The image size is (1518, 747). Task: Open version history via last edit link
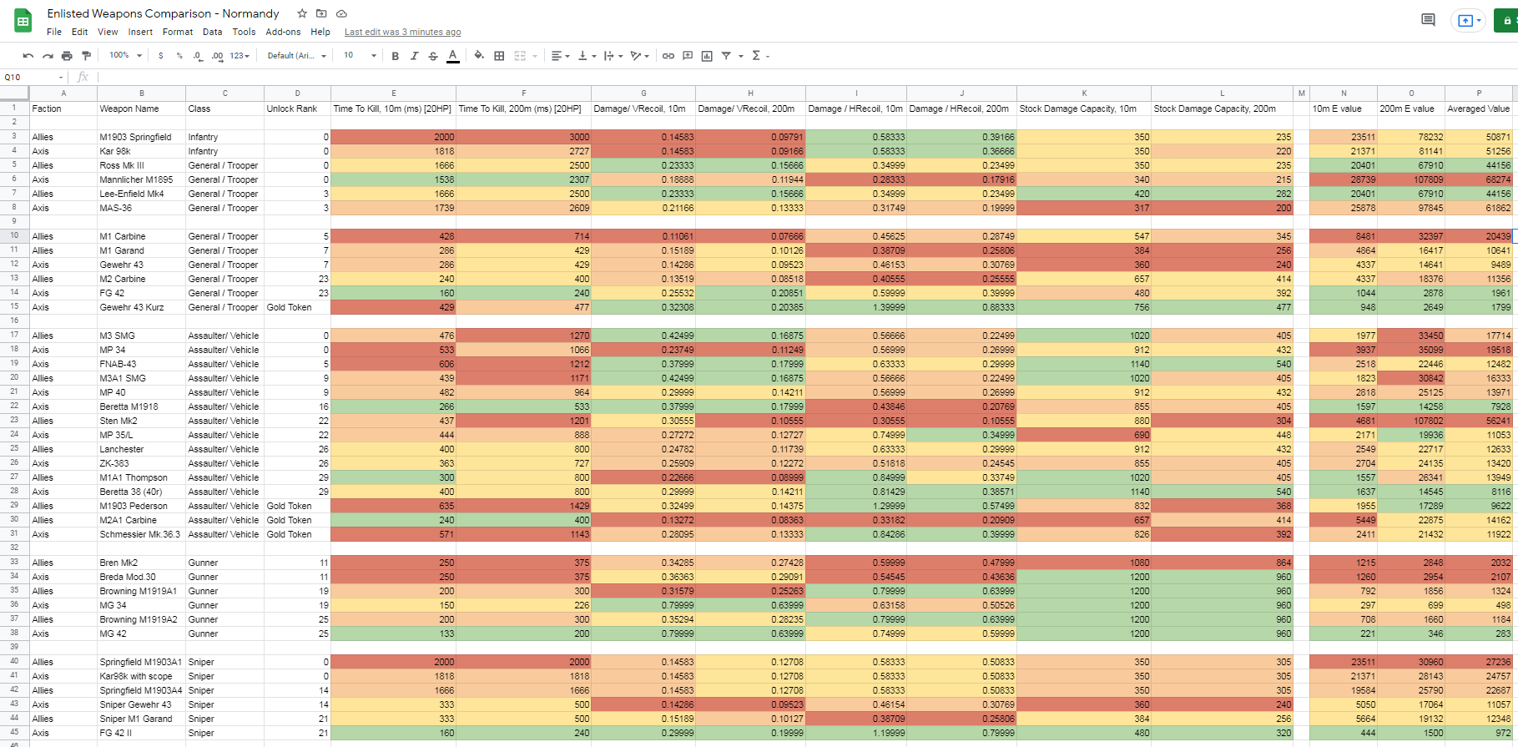(402, 33)
